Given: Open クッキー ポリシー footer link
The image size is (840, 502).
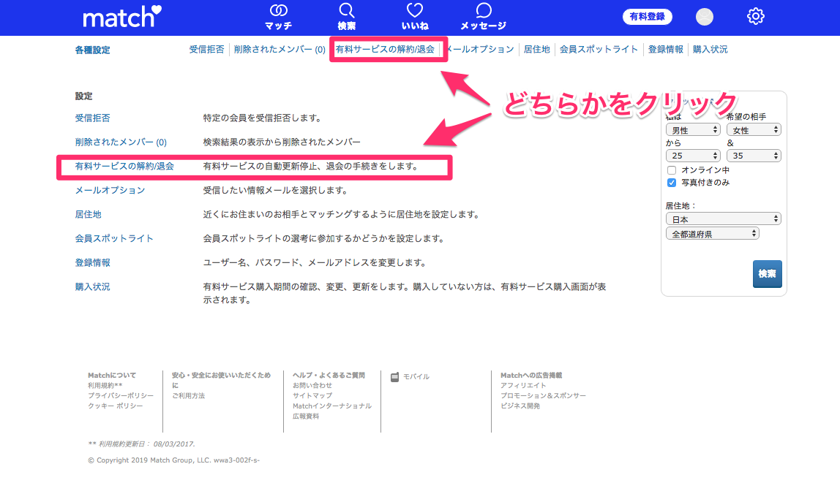Looking at the screenshot, I should coord(115,406).
